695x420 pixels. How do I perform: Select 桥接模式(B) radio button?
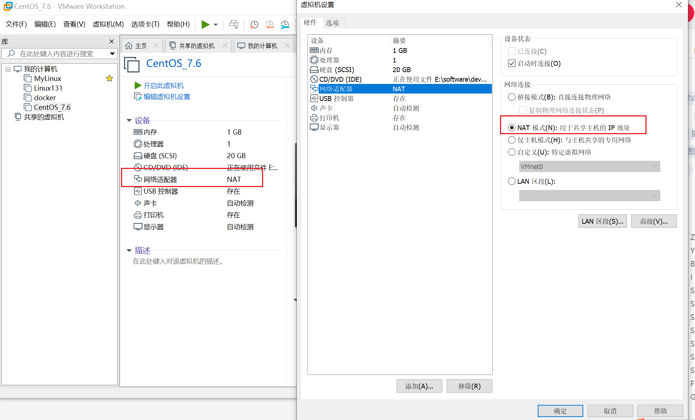[x=512, y=97]
